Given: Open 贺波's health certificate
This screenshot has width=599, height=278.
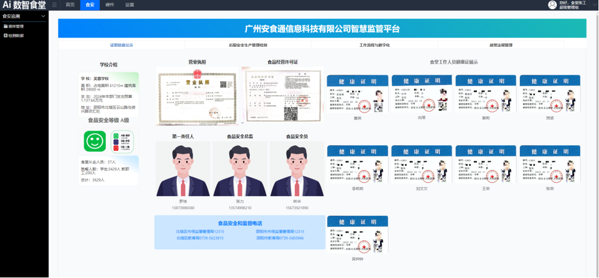Looking at the screenshot, I should click(550, 94).
